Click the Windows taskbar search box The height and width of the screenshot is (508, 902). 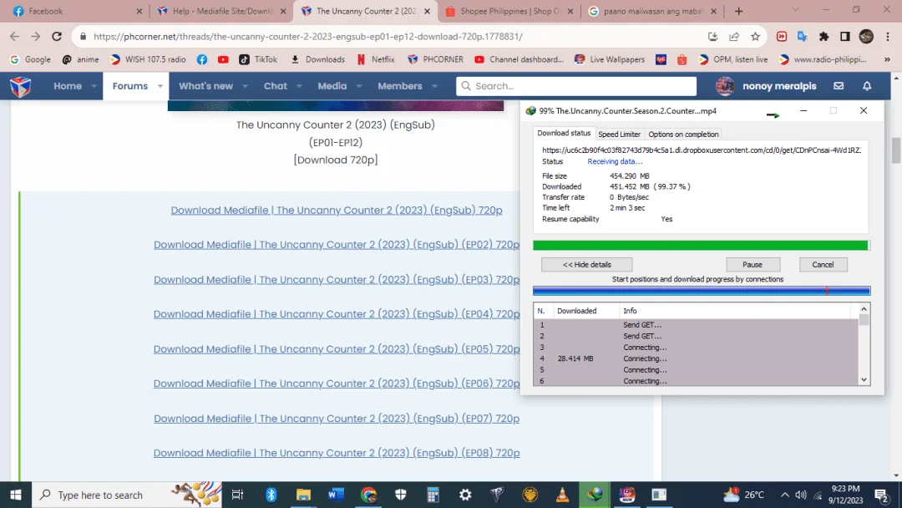click(126, 495)
